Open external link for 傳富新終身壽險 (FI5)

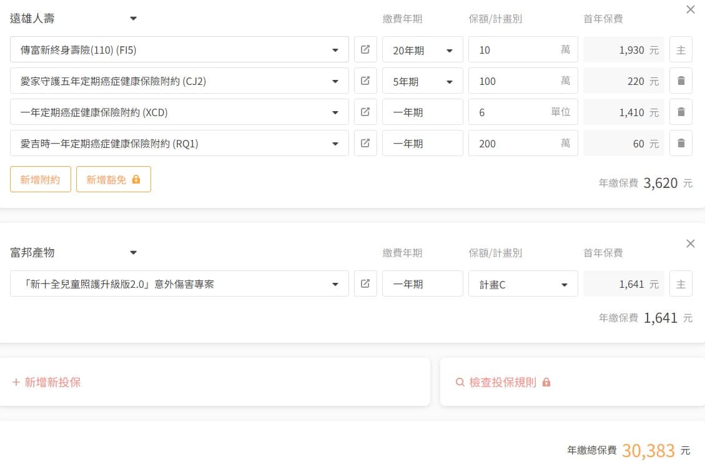(x=365, y=49)
